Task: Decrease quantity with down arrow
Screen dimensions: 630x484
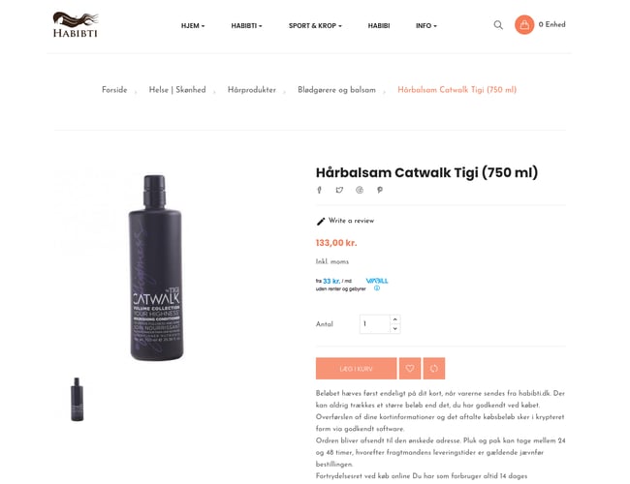Action: point(395,329)
